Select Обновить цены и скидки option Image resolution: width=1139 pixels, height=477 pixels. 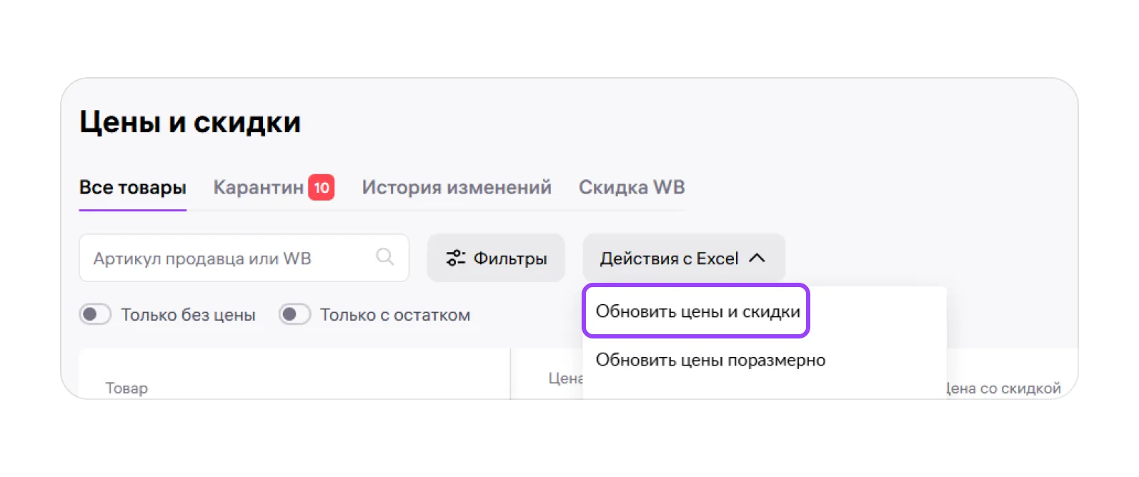(697, 311)
